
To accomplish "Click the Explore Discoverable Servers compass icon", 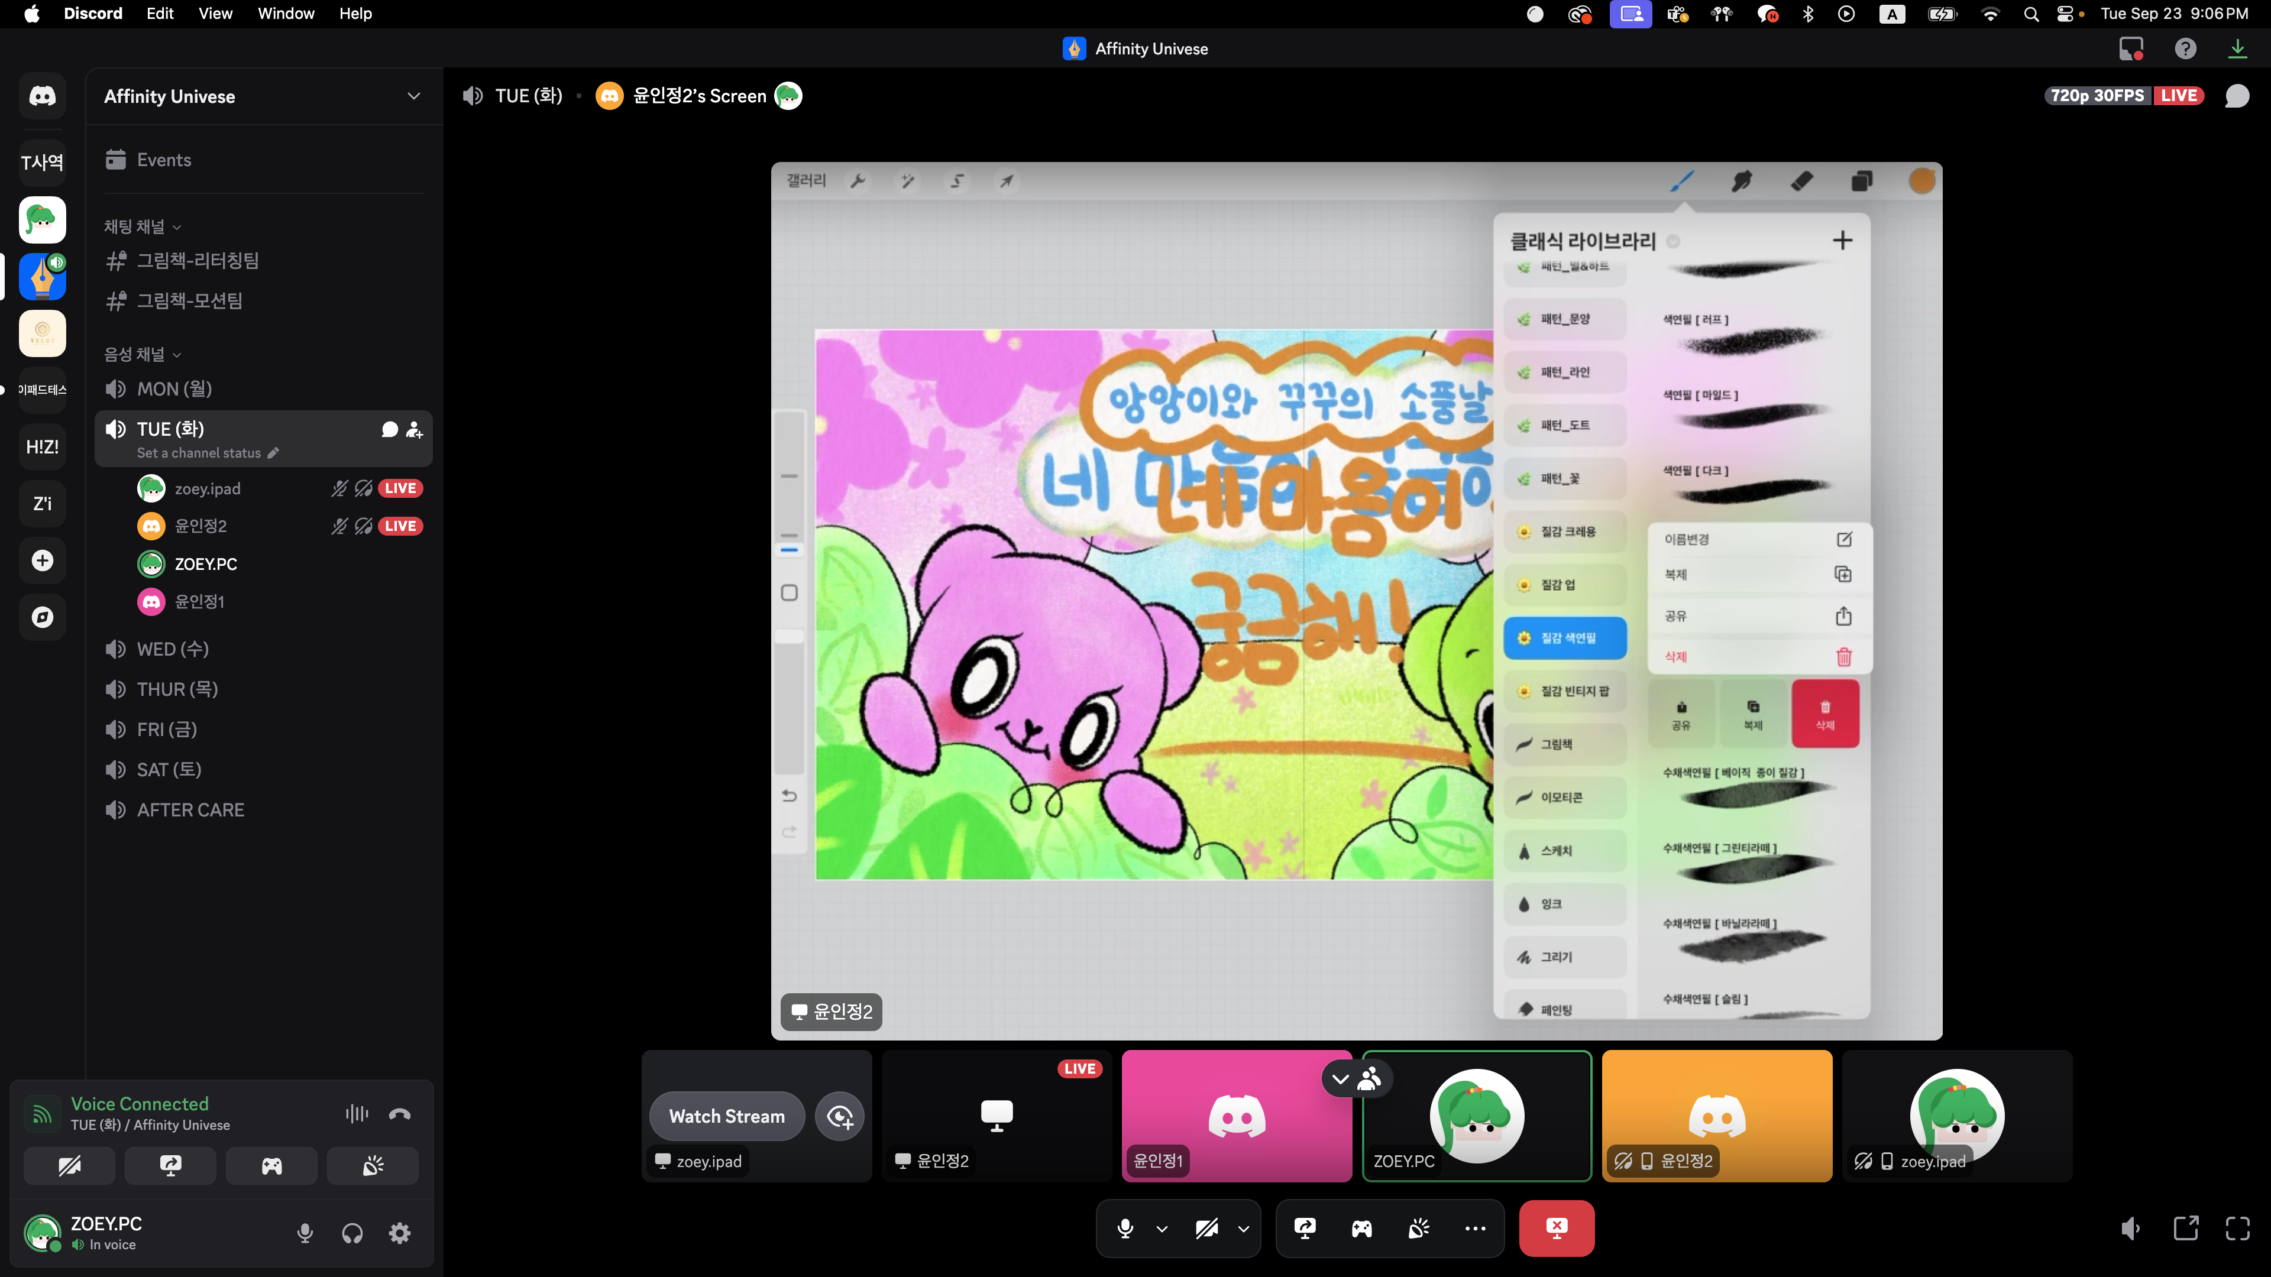I will pos(43,617).
